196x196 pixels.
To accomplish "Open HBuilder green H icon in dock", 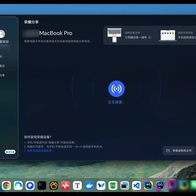I will (113, 186).
